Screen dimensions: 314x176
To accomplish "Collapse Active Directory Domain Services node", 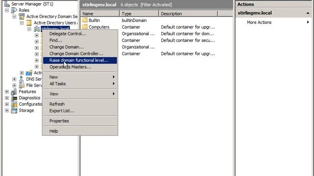I will (x=14, y=17).
